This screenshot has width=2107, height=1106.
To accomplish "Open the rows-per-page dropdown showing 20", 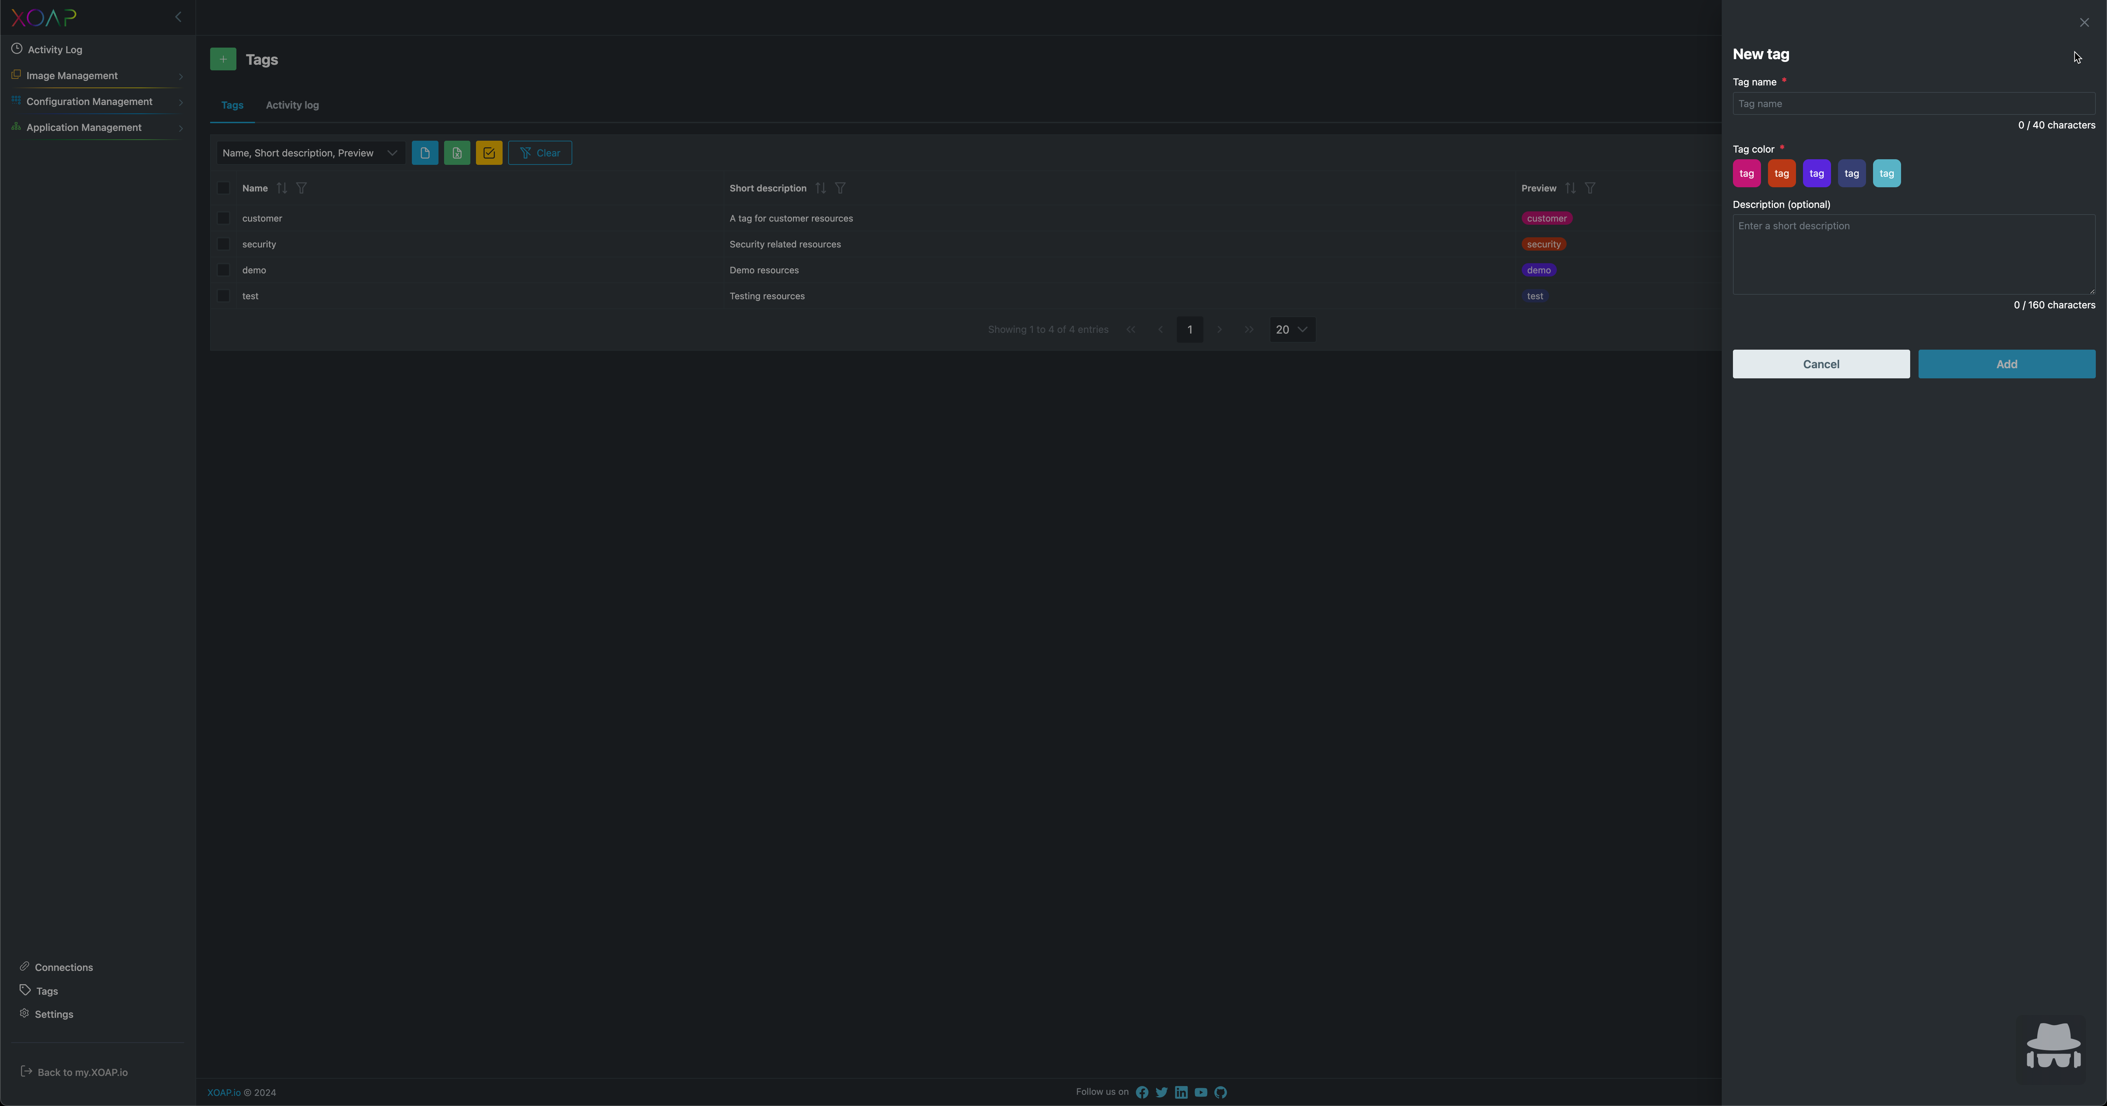I will pos(1292,329).
